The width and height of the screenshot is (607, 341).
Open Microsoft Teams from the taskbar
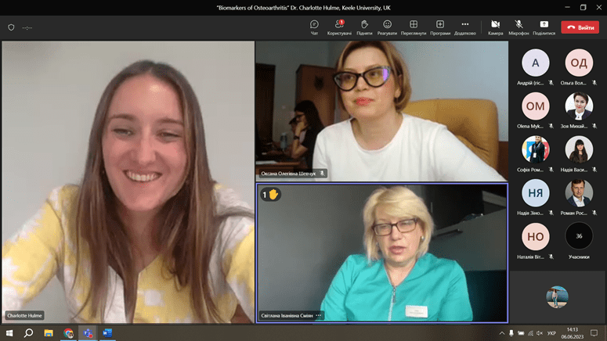point(88,333)
